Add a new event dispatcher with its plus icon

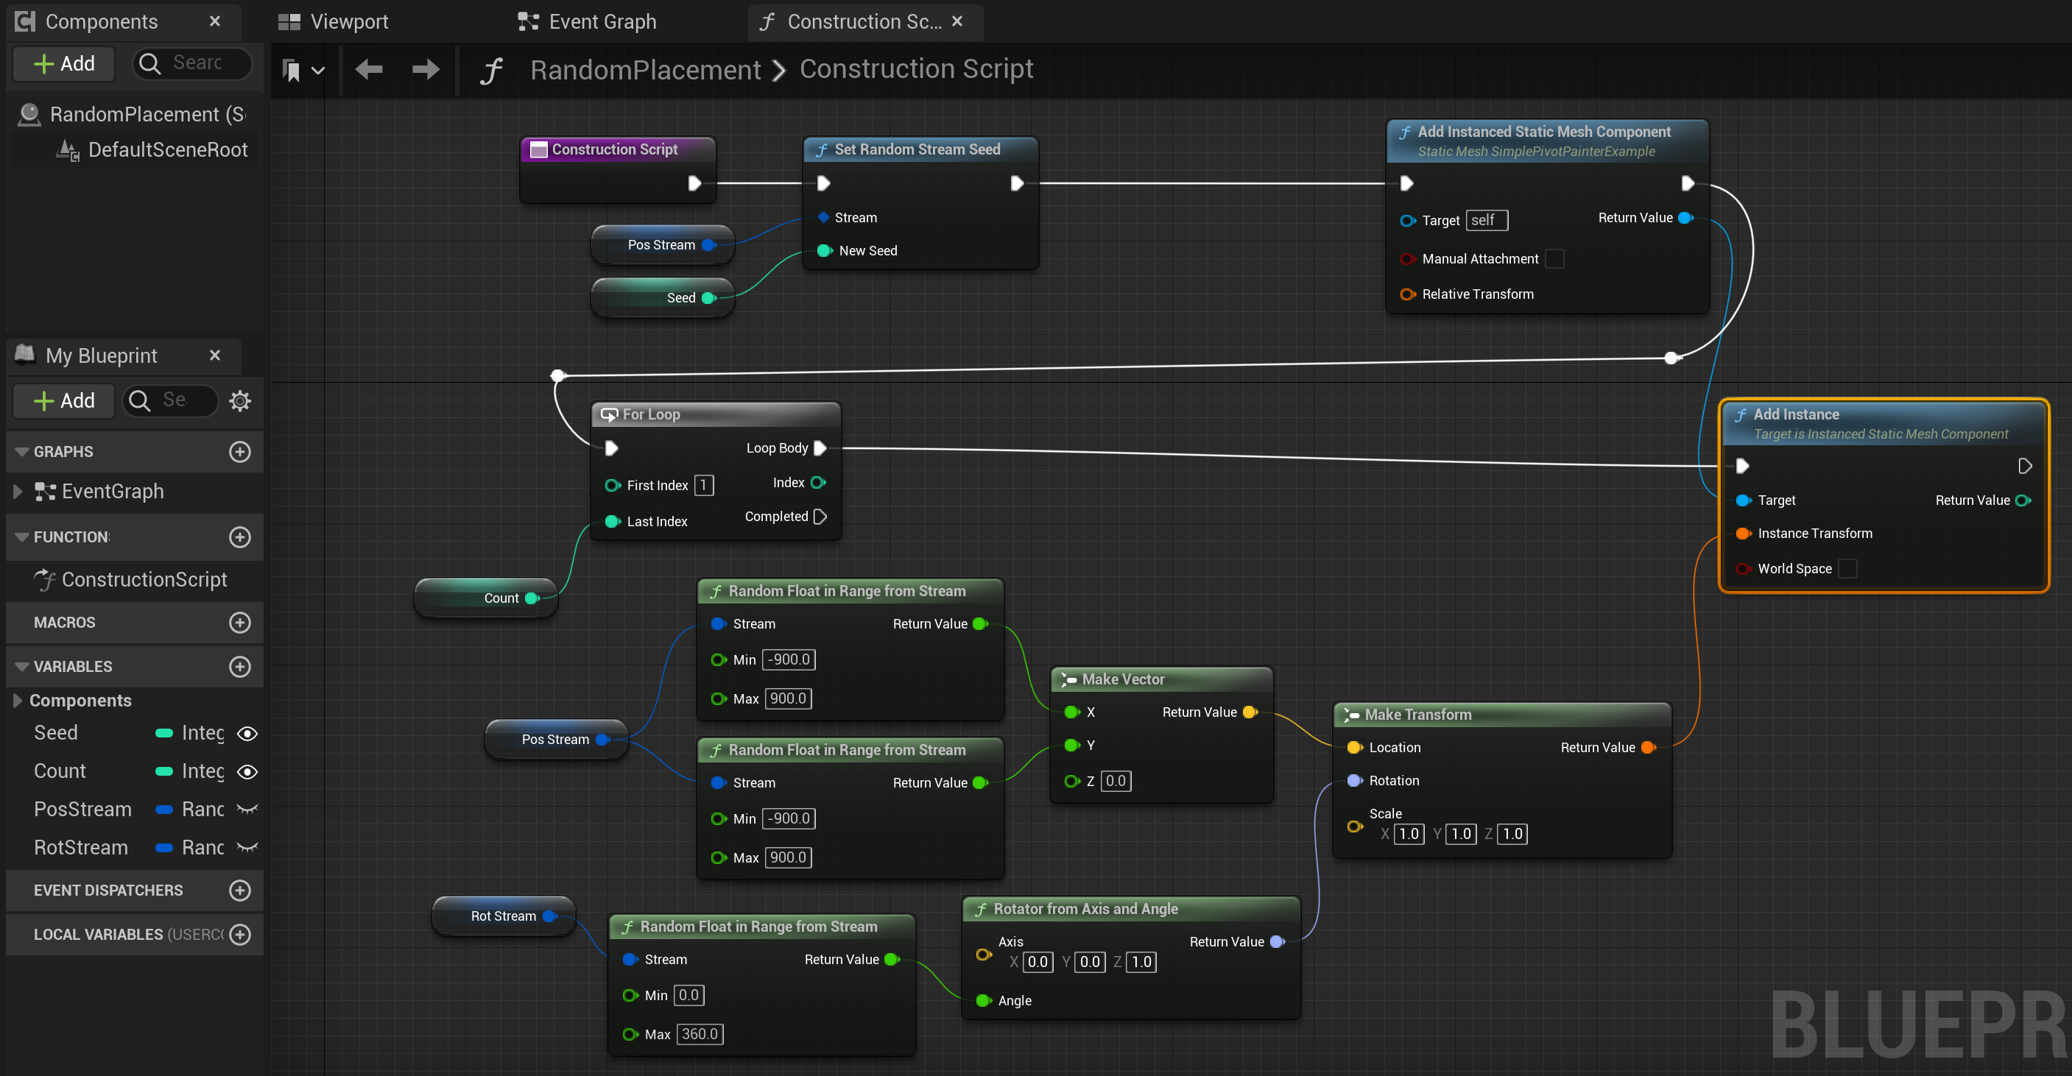click(241, 891)
